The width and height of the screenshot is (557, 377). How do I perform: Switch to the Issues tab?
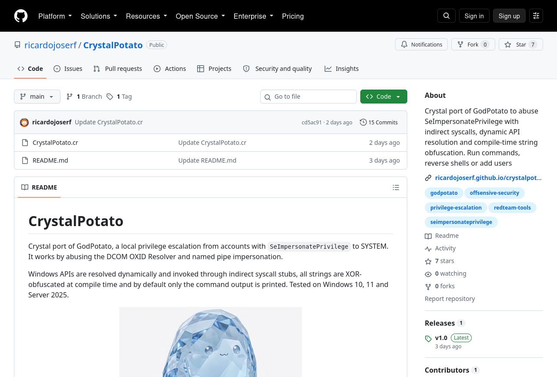tap(68, 69)
